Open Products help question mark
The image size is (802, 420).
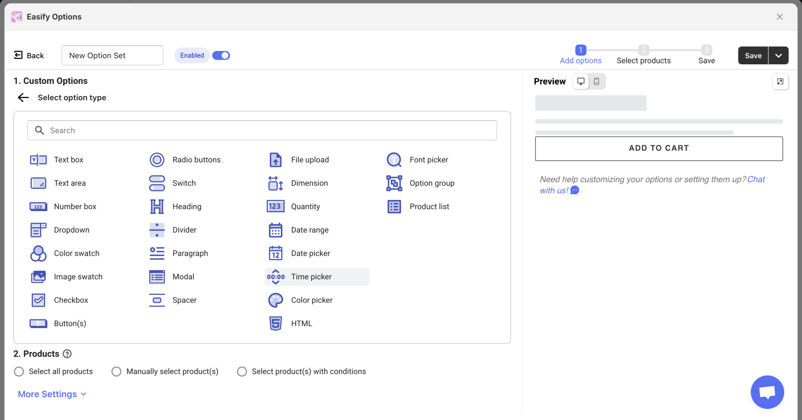tap(67, 354)
